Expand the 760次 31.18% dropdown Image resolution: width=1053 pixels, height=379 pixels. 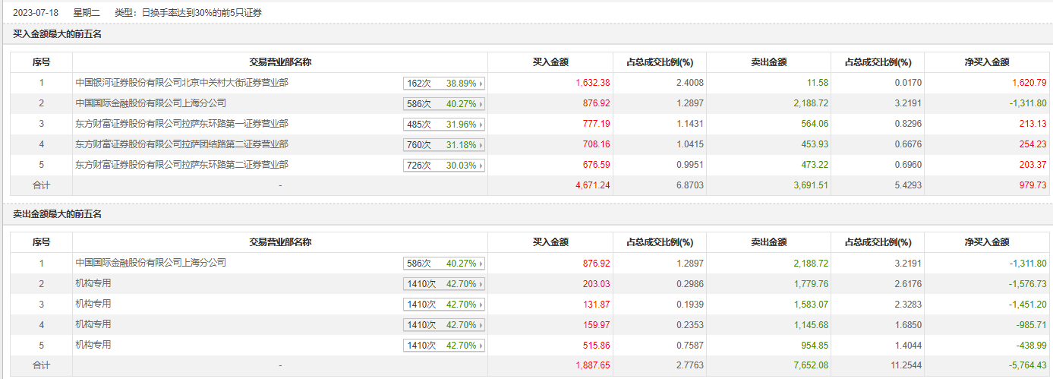444,145
